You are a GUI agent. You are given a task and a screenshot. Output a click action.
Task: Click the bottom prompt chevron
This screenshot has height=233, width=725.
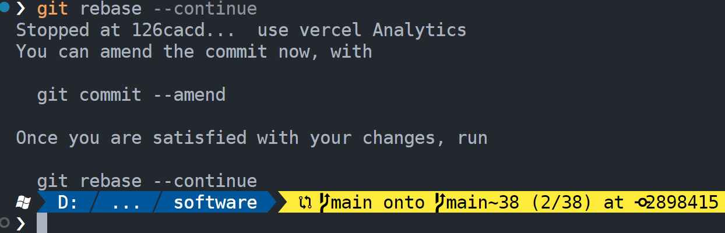point(22,223)
